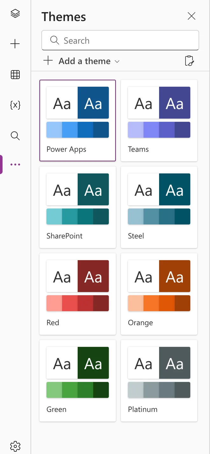Open Settings gear icon in sidebar
The height and width of the screenshot is (454, 210).
click(x=15, y=446)
